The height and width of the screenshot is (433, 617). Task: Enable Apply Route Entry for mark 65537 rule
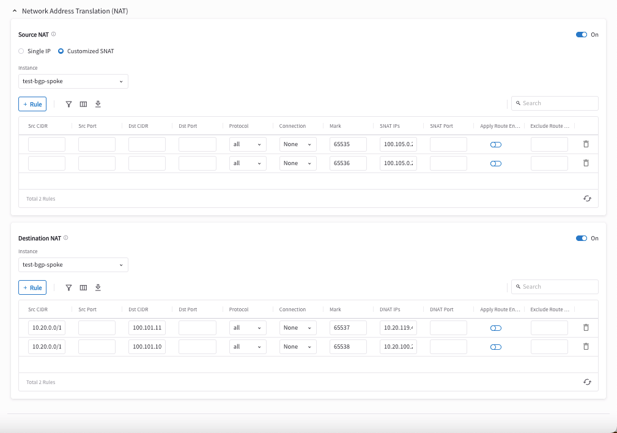click(x=495, y=328)
